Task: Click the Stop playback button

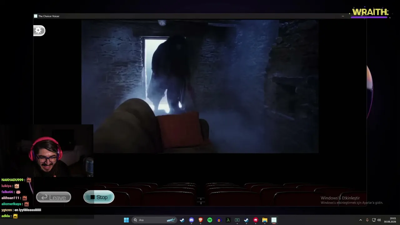Action: [99, 197]
